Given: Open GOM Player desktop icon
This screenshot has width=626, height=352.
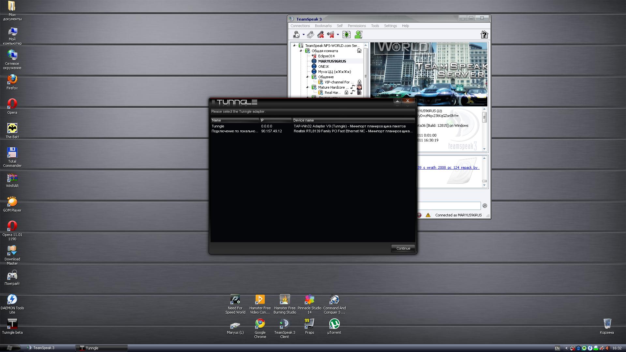Looking at the screenshot, I should pos(12,204).
